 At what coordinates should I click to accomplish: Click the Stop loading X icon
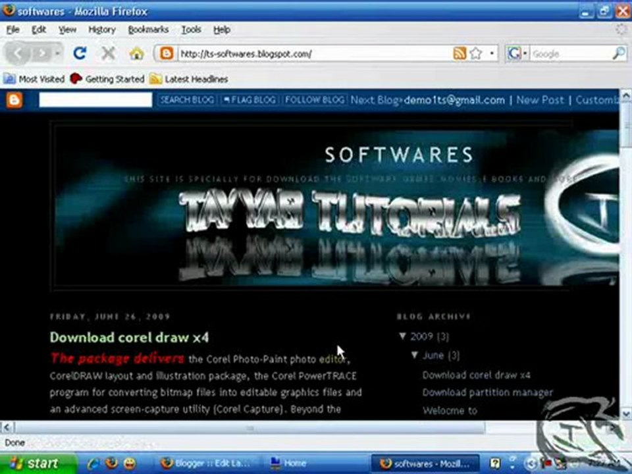coord(108,53)
